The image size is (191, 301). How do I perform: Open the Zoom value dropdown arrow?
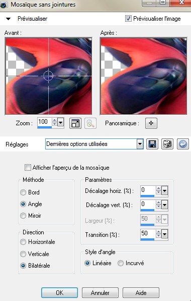point(60,122)
